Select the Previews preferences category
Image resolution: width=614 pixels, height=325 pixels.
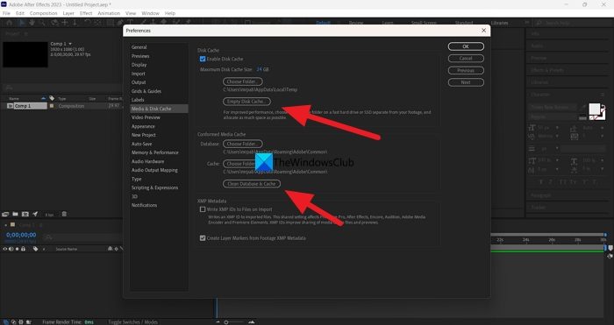140,56
